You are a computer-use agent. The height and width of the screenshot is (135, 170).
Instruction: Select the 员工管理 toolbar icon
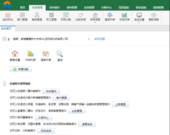click(x=51, y=15)
